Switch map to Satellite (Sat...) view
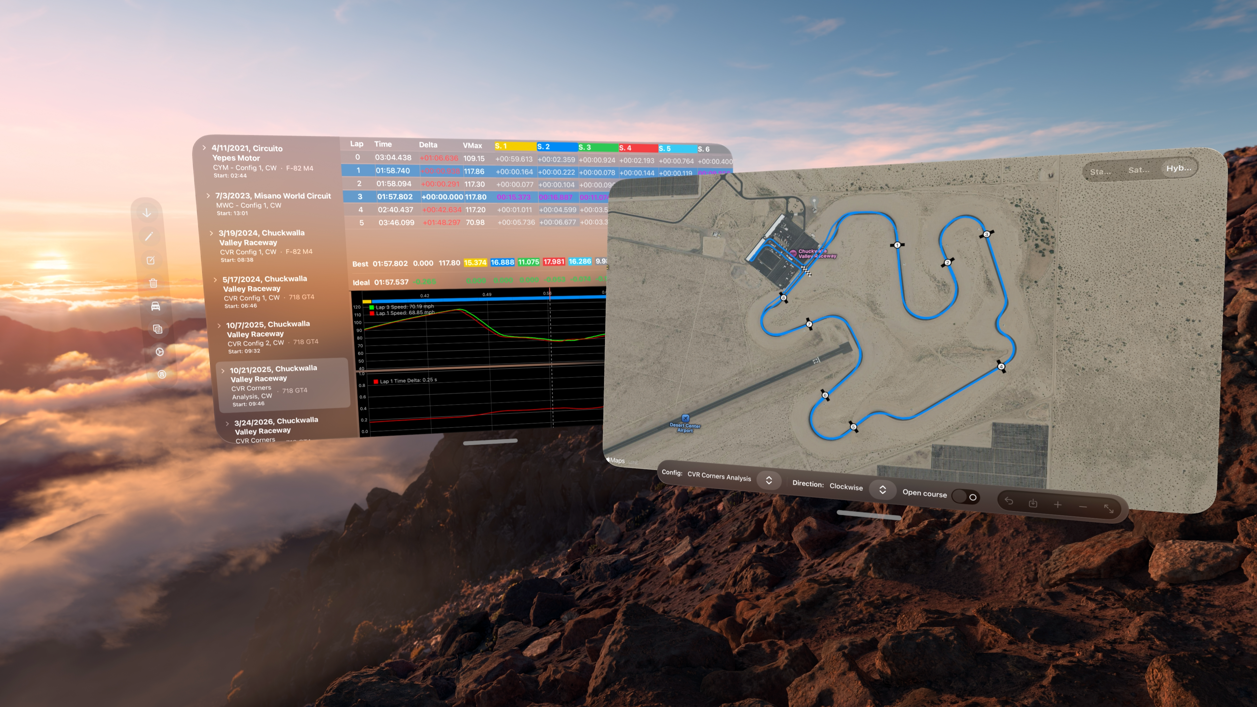This screenshot has height=707, width=1257. [x=1139, y=170]
